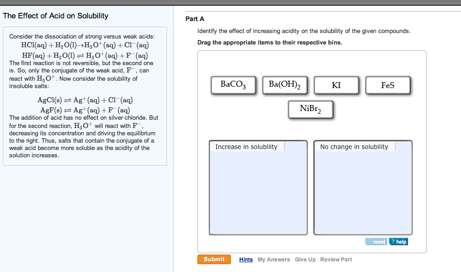Click the NiBr2 compound tile
Viewport: 461px width, 272px height.
click(311, 109)
